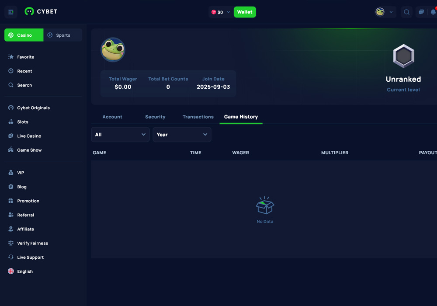Screen dimensions: 437x306
Task: Switch to the Security tab
Action: point(155,117)
